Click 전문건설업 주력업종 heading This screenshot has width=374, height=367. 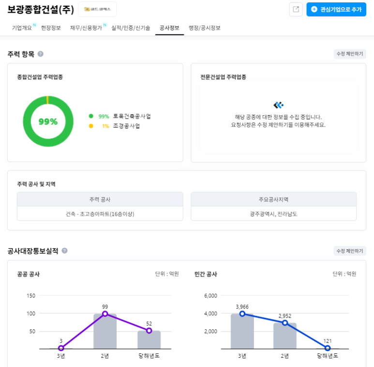223,77
